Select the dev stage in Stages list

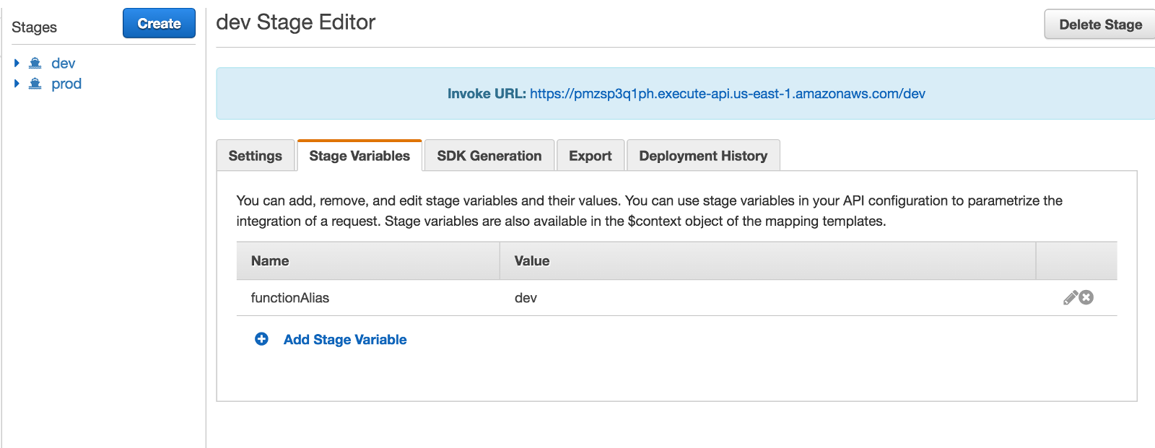tap(64, 63)
